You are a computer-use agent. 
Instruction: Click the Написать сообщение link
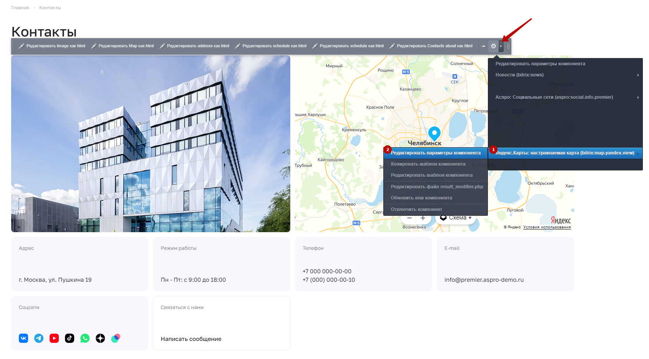[191, 339]
